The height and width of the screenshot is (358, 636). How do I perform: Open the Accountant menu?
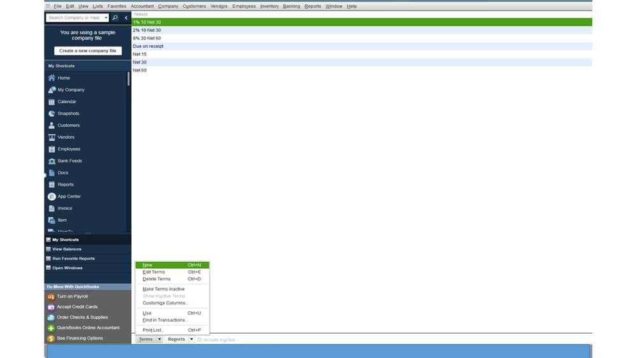pyautogui.click(x=142, y=6)
